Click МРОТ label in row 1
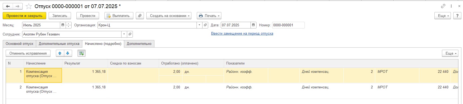This screenshot has height=104, width=463. click(383, 72)
